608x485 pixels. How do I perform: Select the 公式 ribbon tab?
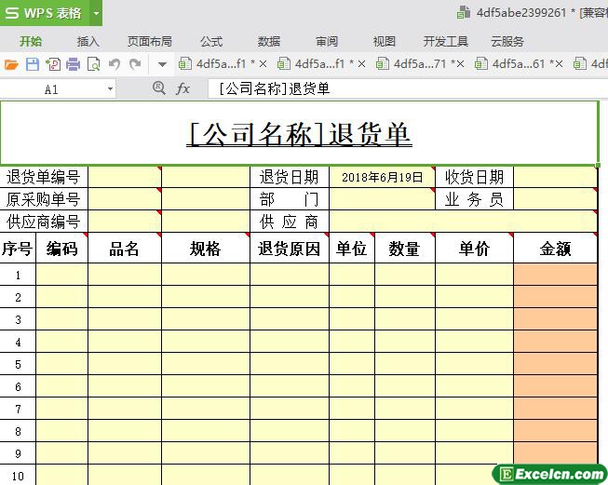211,42
